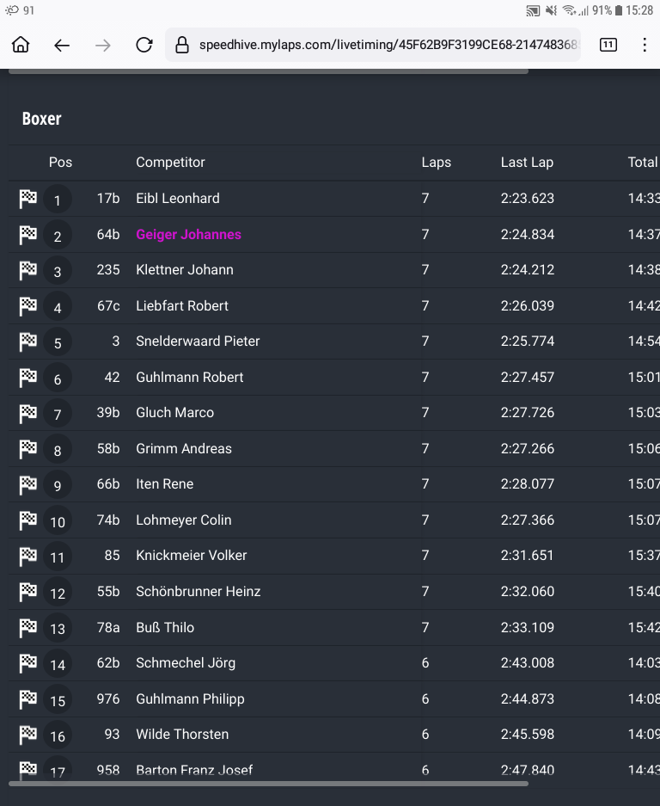
Task: Tap the Boxer class heading
Action: pyautogui.click(x=41, y=119)
